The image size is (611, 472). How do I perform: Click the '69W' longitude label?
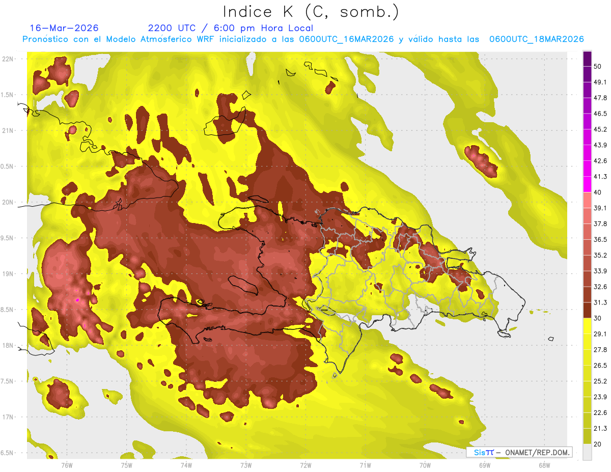(x=484, y=465)
